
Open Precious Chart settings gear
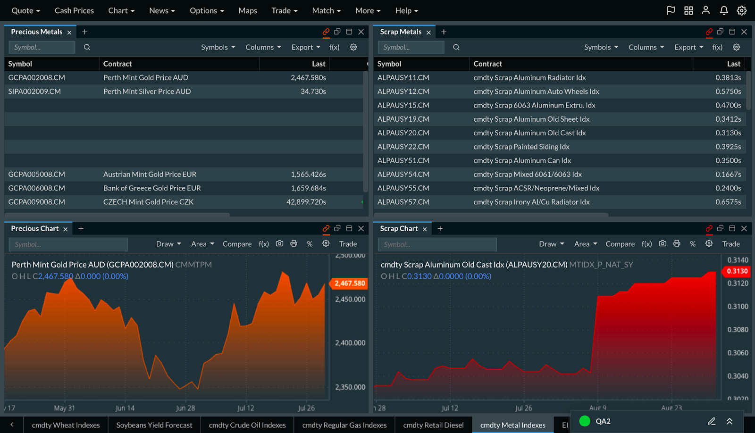326,243
